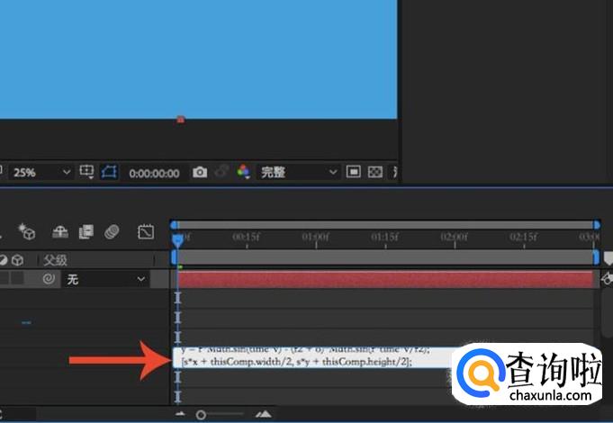
Task: Click the dimmed show snapshot icon
Action: pos(221,172)
